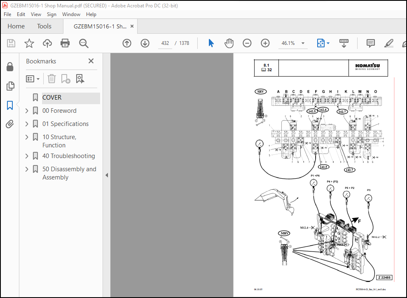Open the File menu

coord(7,14)
